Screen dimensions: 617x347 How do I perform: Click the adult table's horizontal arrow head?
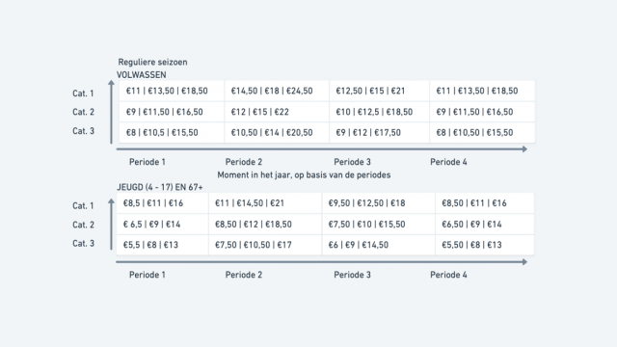click(524, 149)
